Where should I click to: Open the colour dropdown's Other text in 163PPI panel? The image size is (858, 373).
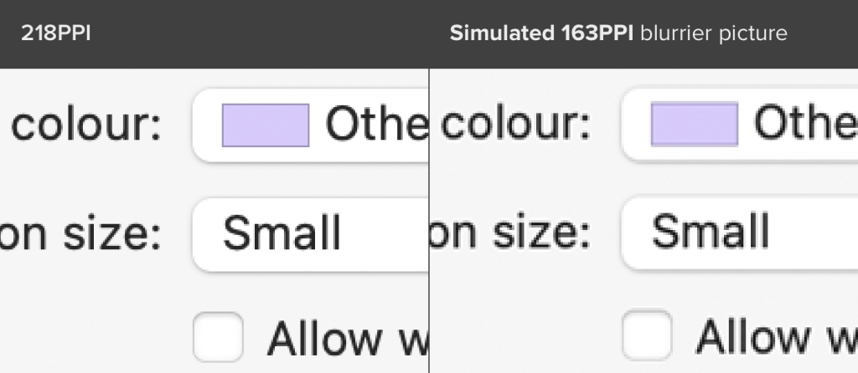[x=804, y=125]
